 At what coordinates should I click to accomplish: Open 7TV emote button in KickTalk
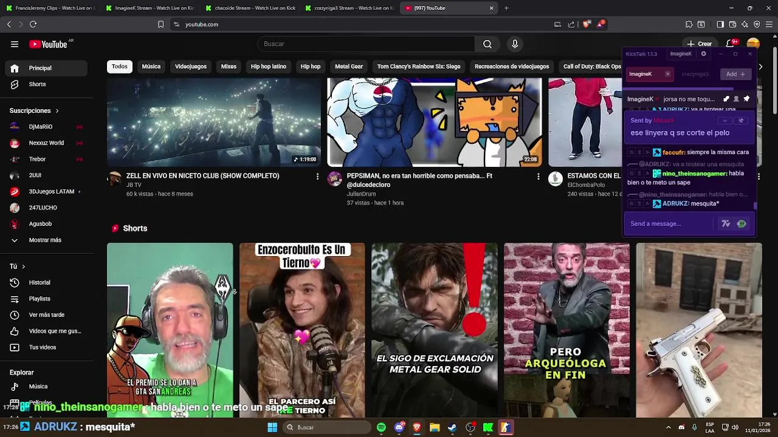click(x=726, y=224)
